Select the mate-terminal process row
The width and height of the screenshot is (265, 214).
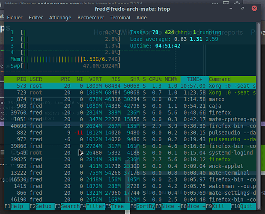pos(130,173)
